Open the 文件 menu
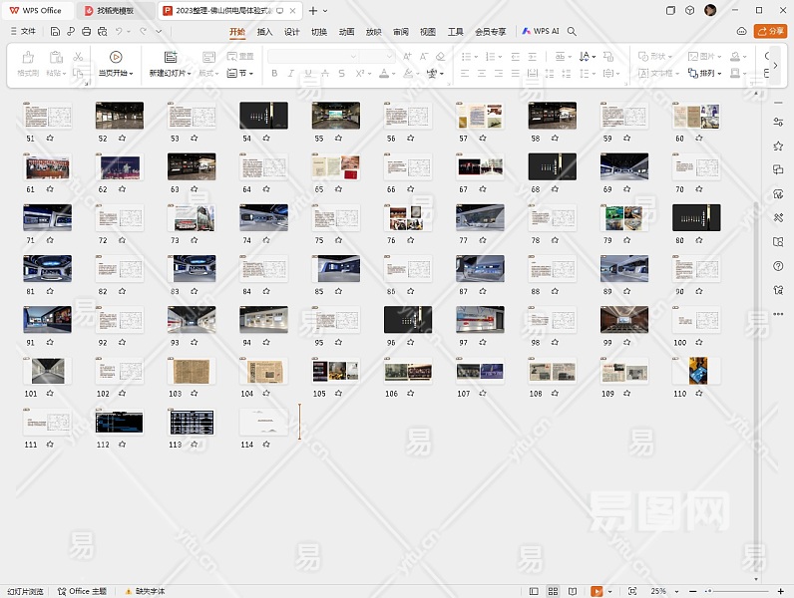This screenshot has width=794, height=598. [23, 32]
